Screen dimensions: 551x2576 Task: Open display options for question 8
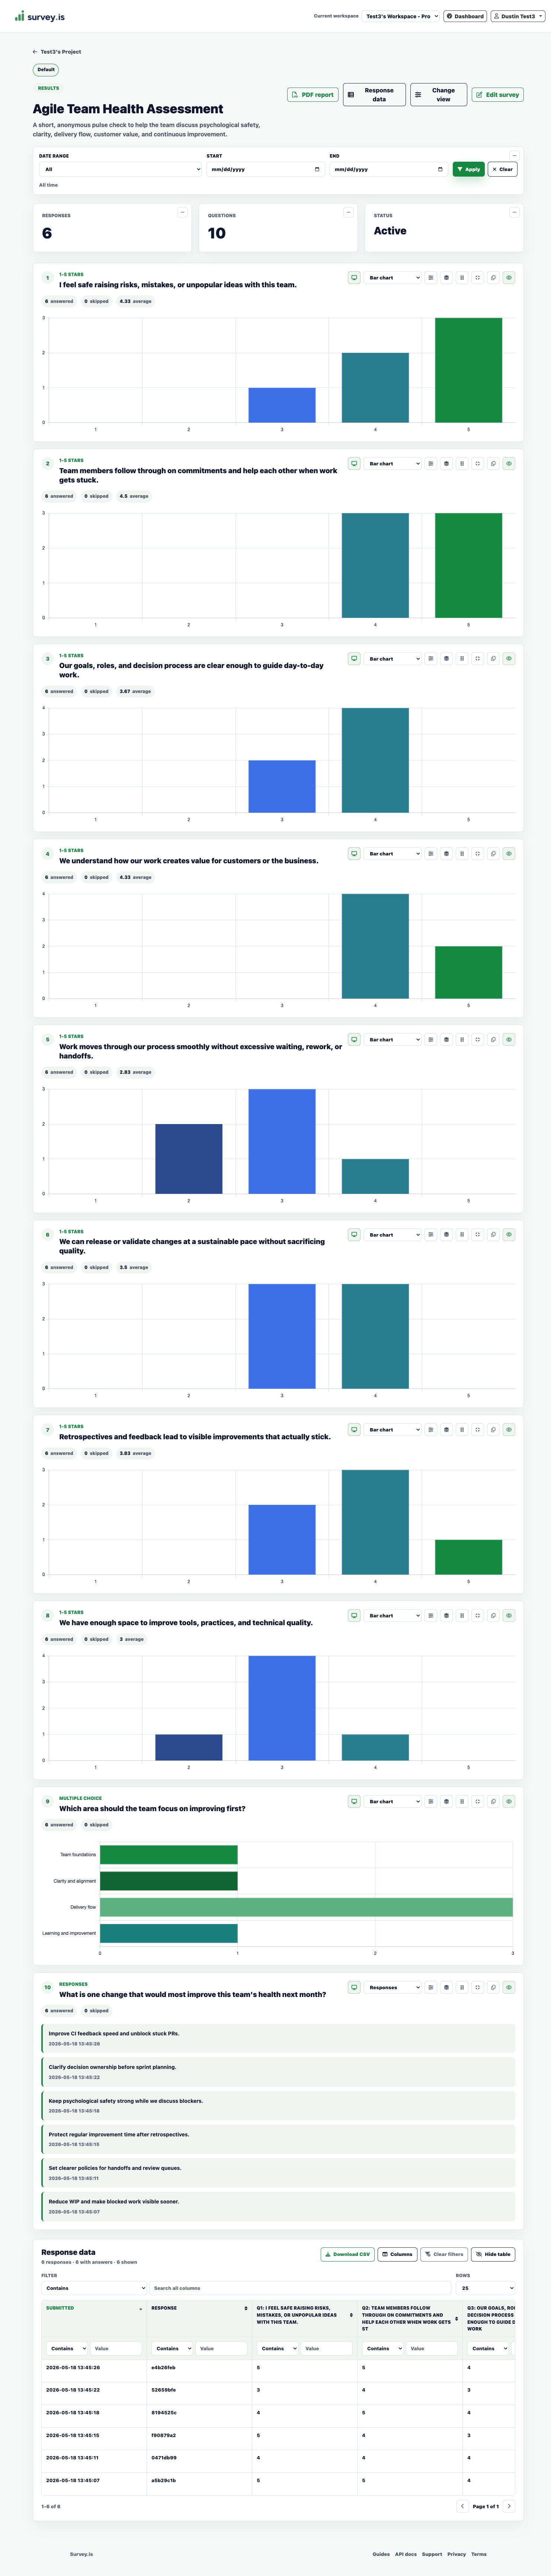[x=354, y=1615]
